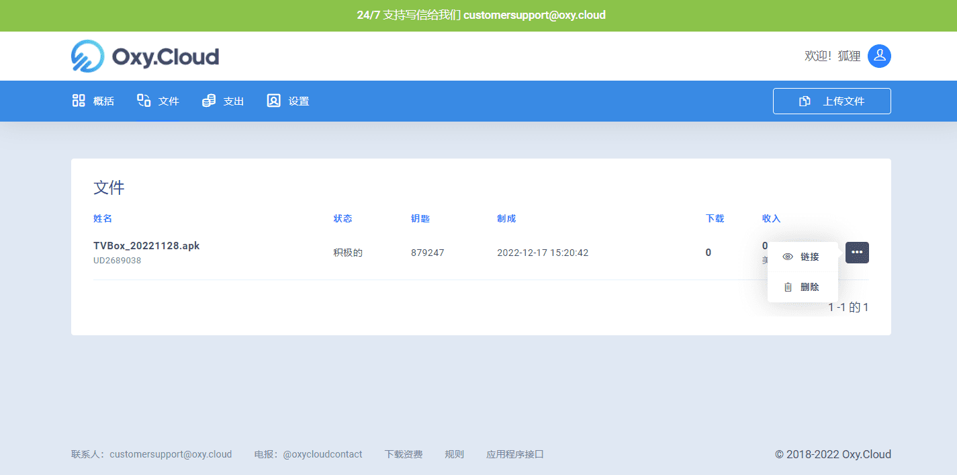The image size is (957, 475).
Task: Click the eye icon beside 链接
Action: (x=788, y=257)
